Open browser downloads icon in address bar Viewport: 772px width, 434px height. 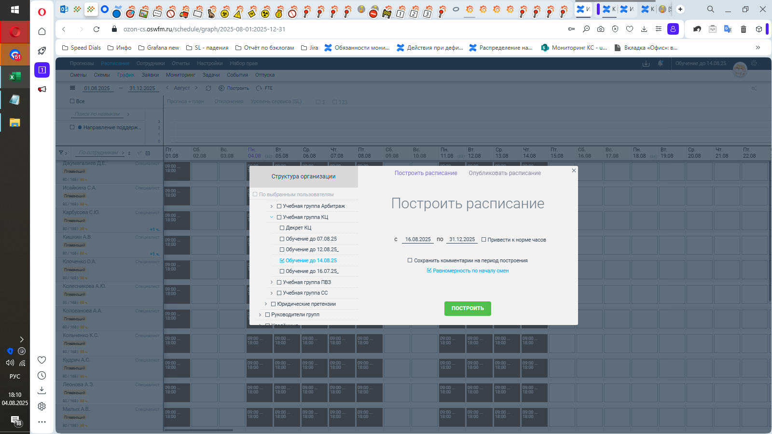[644, 29]
